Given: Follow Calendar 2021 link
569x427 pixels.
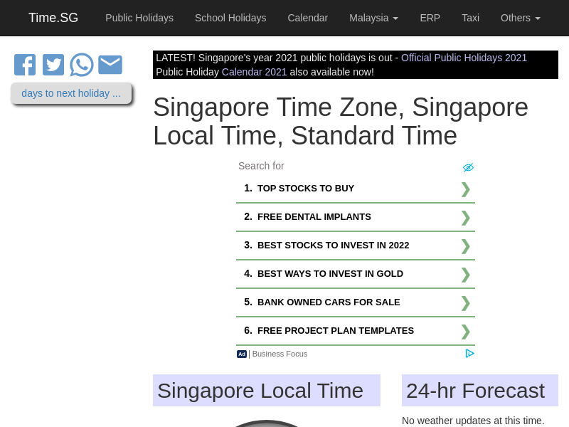Looking at the screenshot, I should coord(254,72).
